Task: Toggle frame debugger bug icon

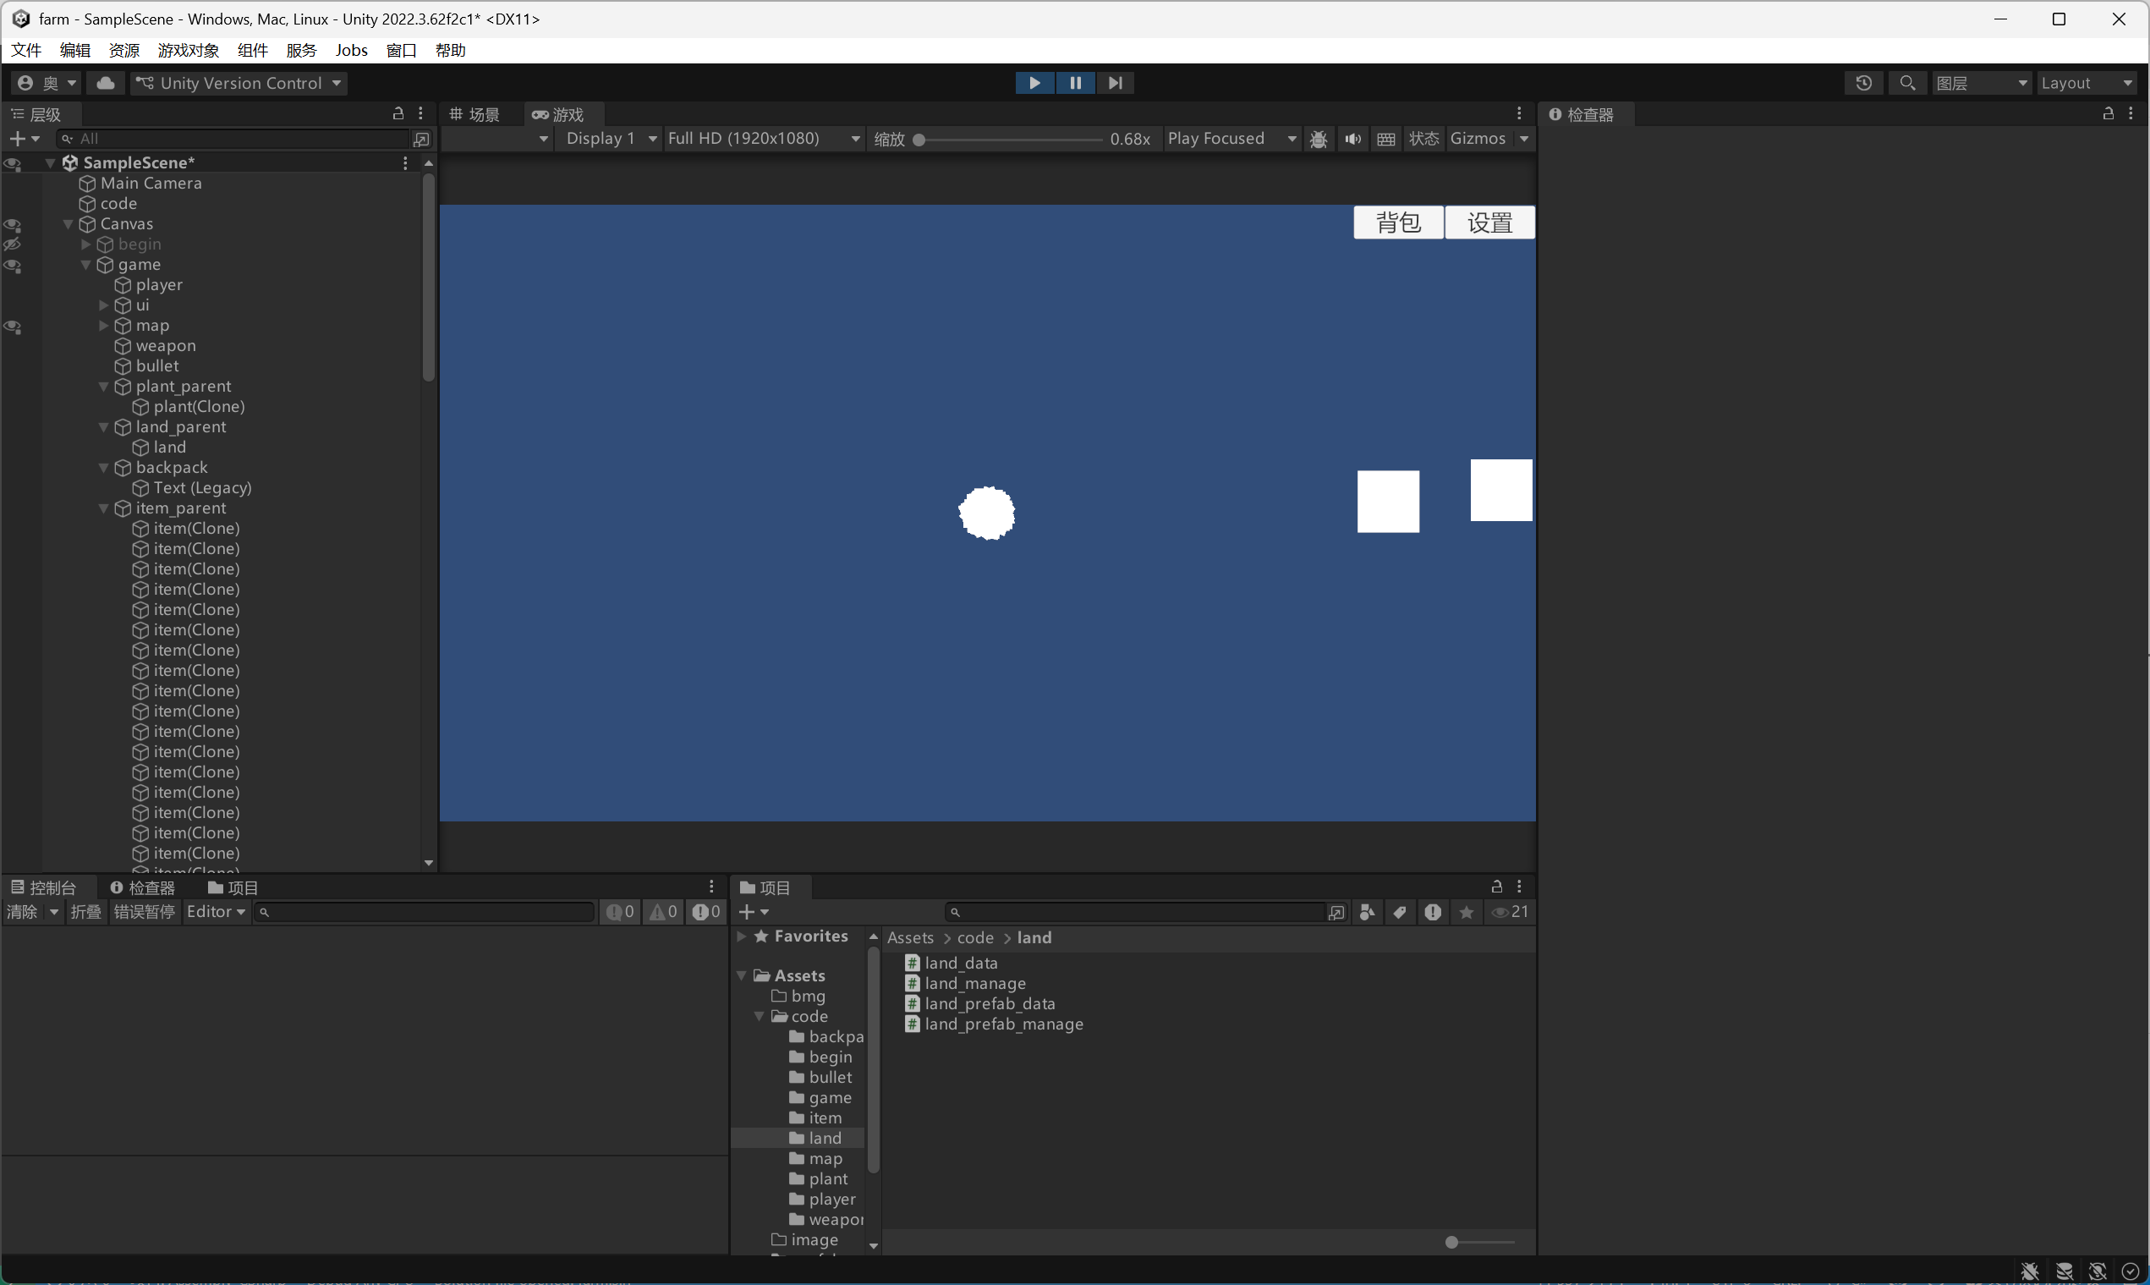Action: point(1319,140)
